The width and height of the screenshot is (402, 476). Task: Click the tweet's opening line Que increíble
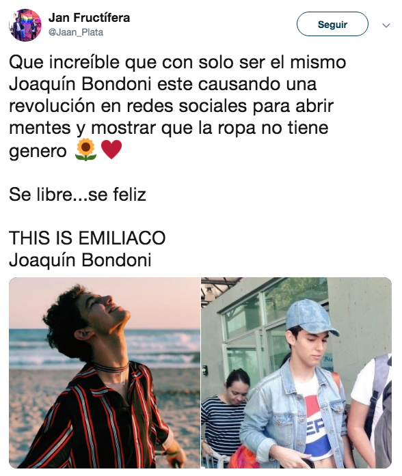pos(178,63)
